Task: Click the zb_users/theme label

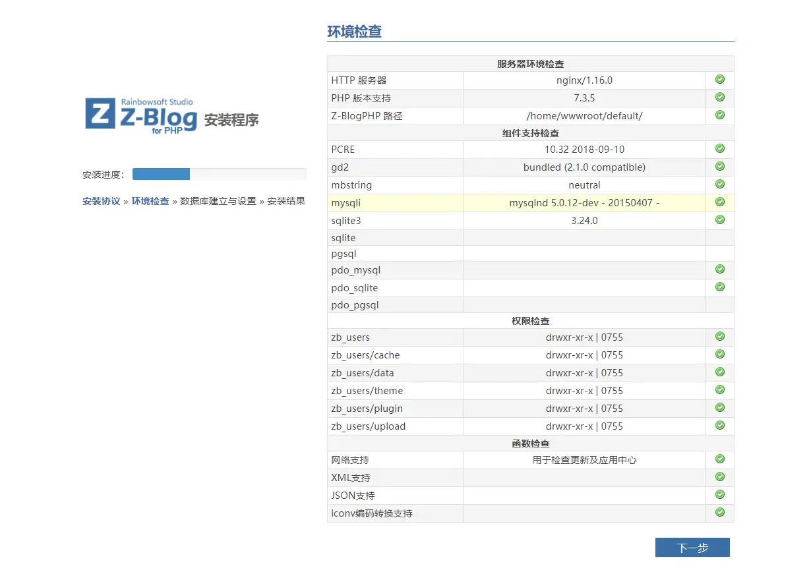Action: pos(367,391)
